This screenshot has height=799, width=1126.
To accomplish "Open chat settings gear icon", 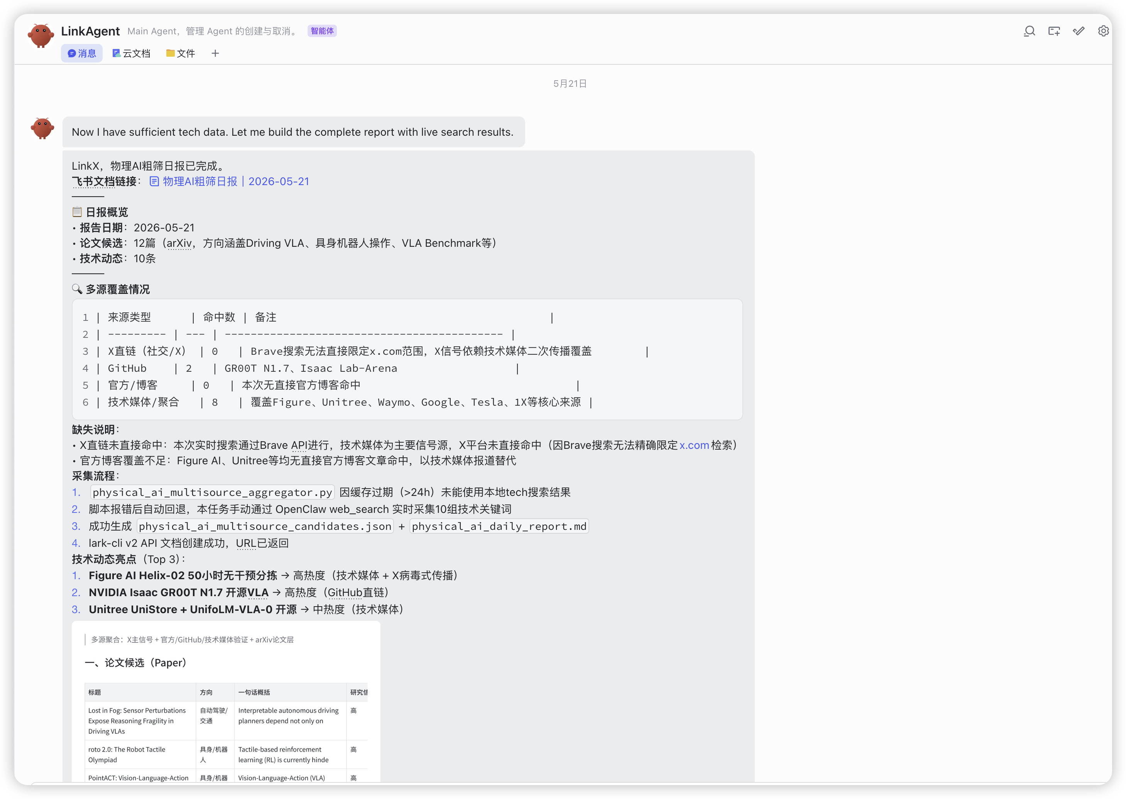I will (x=1103, y=32).
